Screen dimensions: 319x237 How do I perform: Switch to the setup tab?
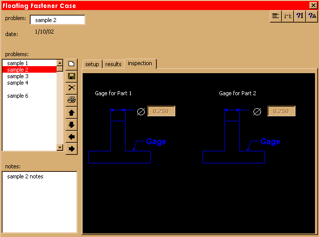pyautogui.click(x=92, y=64)
